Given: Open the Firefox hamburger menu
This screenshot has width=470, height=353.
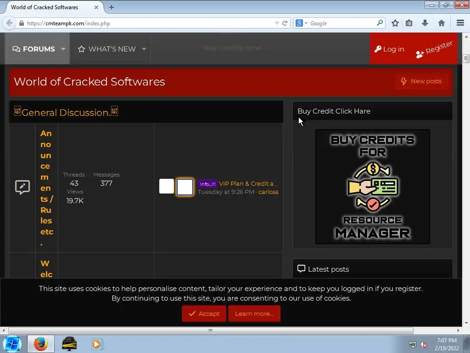Looking at the screenshot, I should click(460, 23).
